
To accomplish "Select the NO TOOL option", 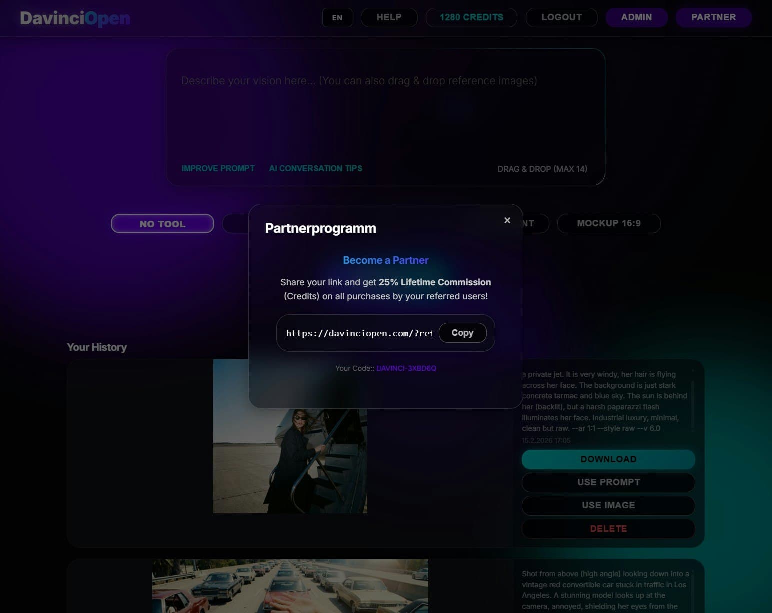I will tap(162, 223).
